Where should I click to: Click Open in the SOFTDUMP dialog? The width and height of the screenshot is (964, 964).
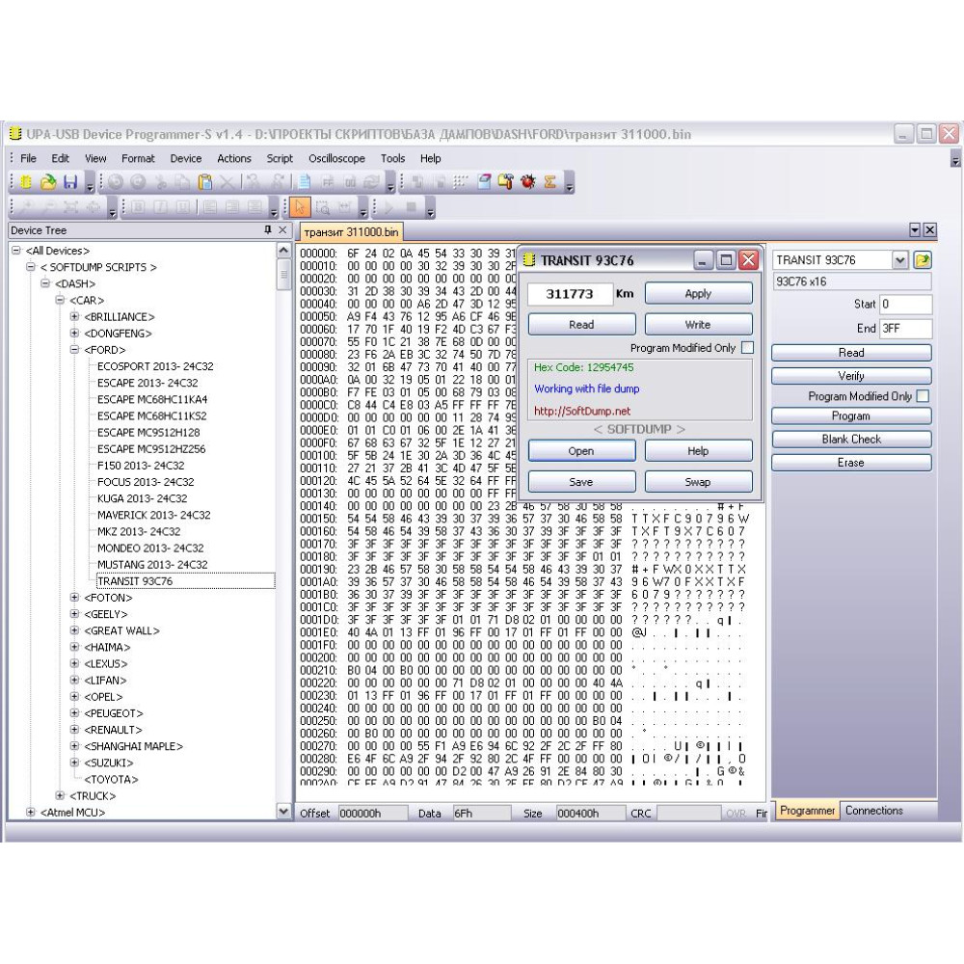pyautogui.click(x=581, y=450)
